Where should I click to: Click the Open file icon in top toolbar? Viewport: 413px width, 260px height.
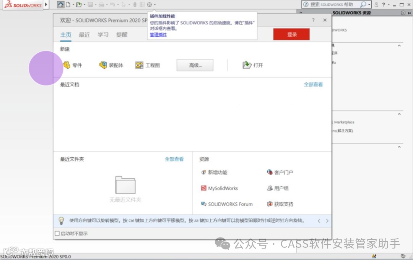(79, 5)
